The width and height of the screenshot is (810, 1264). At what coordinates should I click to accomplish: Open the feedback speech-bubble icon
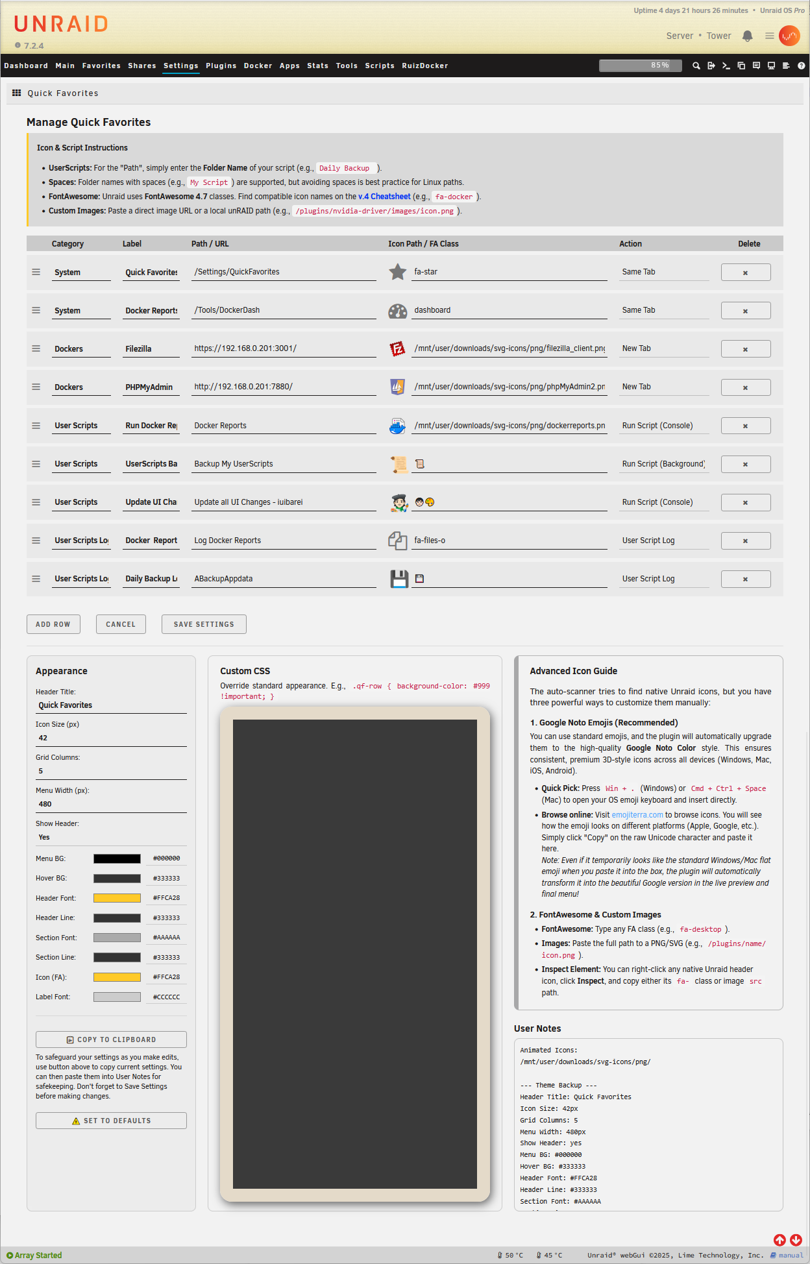755,66
